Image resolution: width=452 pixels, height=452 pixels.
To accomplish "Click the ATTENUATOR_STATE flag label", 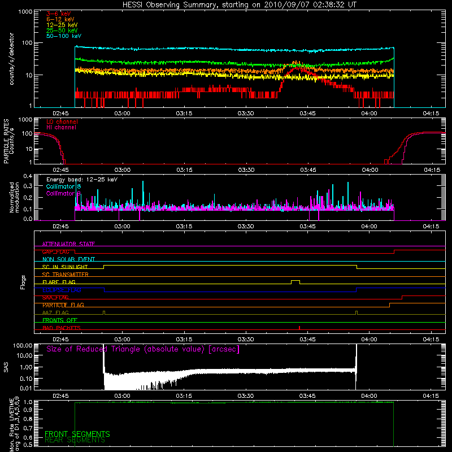I will pyautogui.click(x=68, y=244).
